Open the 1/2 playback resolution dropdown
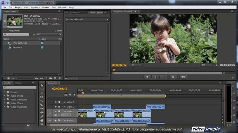This screenshot has width=238, height=133. 206,65
